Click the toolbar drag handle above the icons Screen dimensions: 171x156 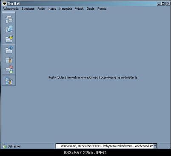point(9,13)
